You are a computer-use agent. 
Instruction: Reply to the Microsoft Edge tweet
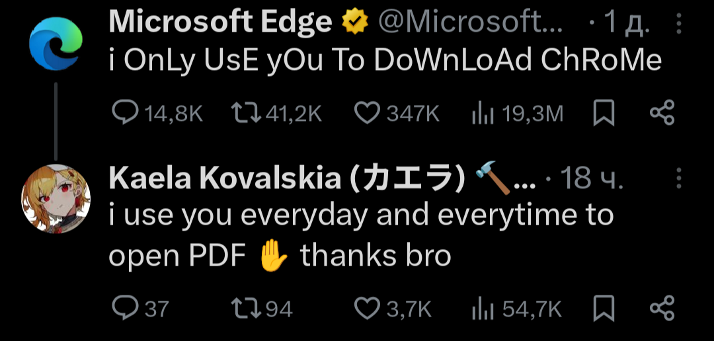click(x=125, y=114)
